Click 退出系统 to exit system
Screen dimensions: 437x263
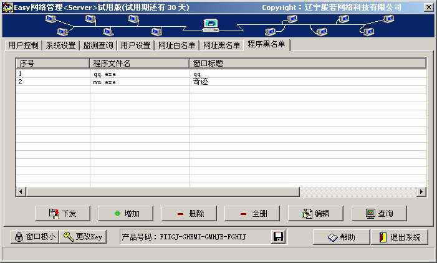point(400,237)
